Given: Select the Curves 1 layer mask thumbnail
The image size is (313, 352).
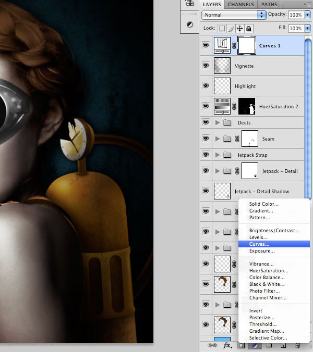Looking at the screenshot, I should pos(247,45).
